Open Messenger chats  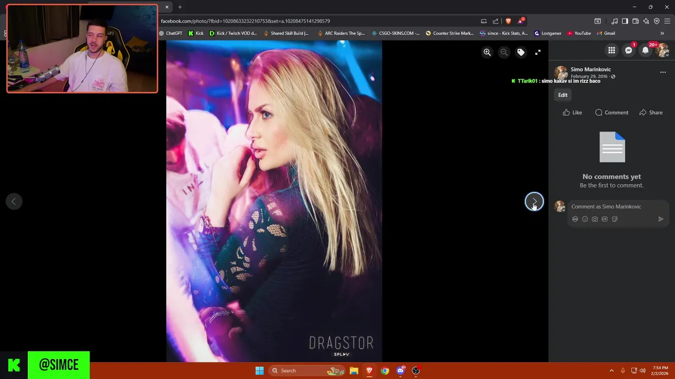pos(629,51)
